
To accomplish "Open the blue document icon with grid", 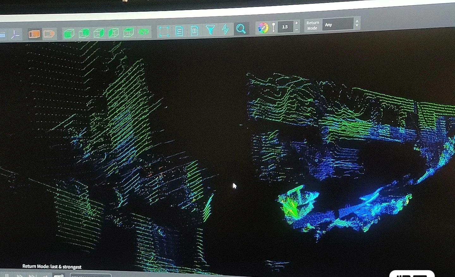I will click(x=194, y=30).
